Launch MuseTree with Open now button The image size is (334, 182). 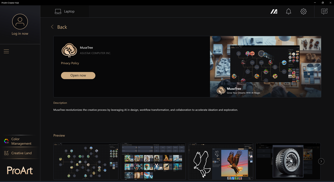[78, 76]
